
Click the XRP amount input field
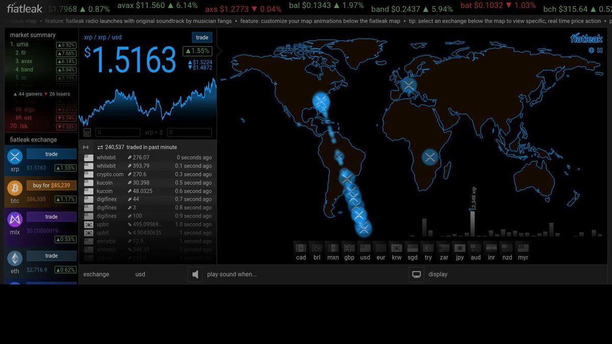click(118, 133)
